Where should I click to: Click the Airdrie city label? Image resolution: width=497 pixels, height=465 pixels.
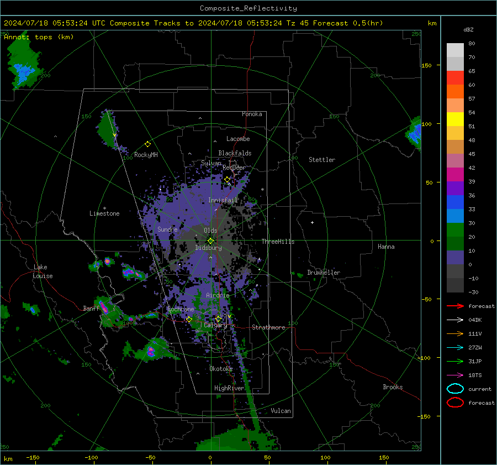[x=218, y=295]
